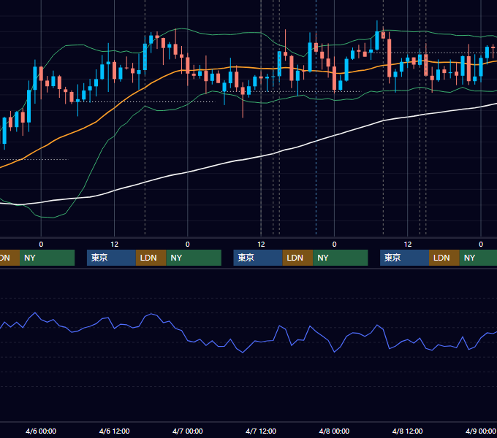This screenshot has width=497, height=438.
Task: Click the 4/7 00:00 date label
Action: (x=187, y=431)
